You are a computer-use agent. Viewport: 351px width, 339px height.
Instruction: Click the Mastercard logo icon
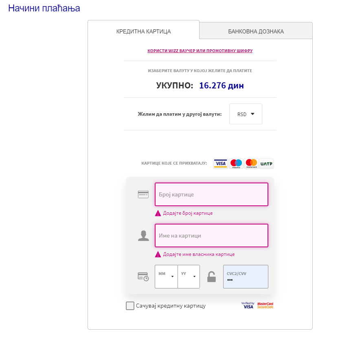pyautogui.click(x=251, y=163)
